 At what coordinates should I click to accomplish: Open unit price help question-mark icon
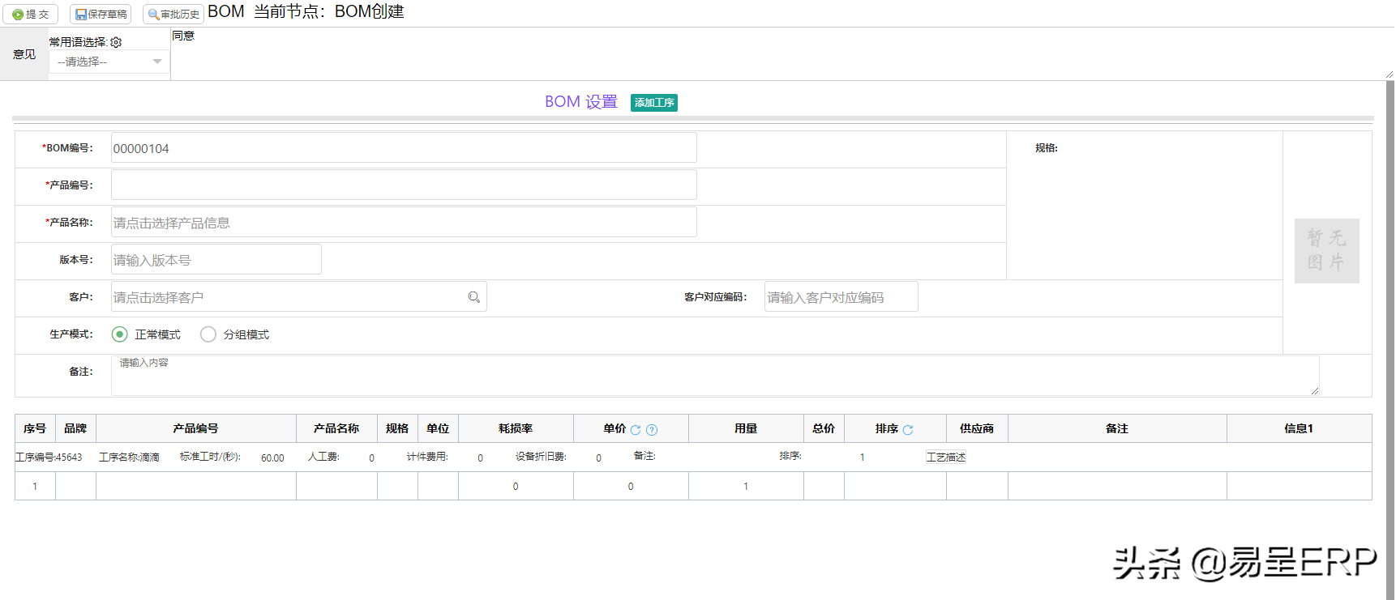click(652, 430)
